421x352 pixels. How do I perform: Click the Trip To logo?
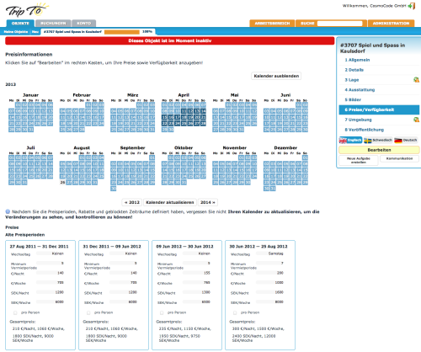(x=27, y=10)
